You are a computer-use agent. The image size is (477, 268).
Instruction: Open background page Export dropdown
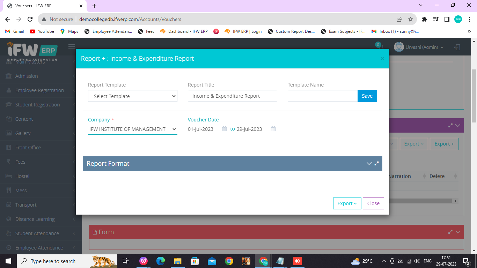coord(414,144)
